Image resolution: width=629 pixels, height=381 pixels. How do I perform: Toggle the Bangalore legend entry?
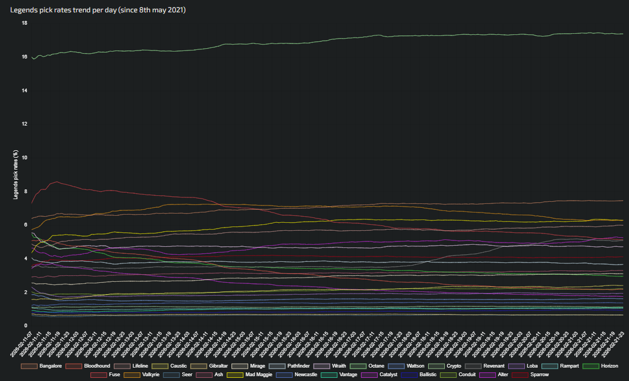[30, 366]
